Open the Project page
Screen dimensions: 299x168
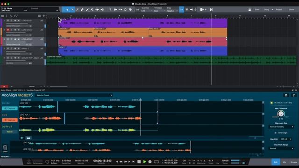[x=279, y=9]
